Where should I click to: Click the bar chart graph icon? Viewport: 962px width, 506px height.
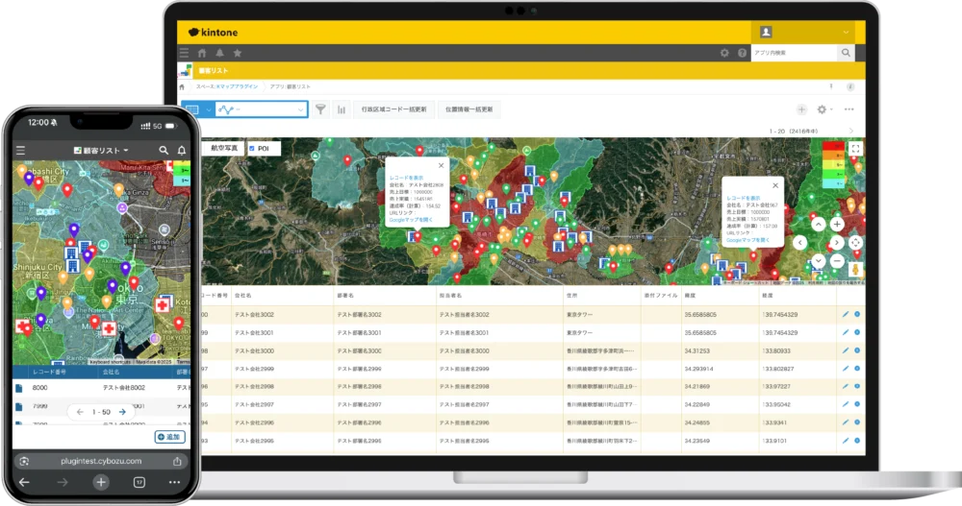pos(342,109)
